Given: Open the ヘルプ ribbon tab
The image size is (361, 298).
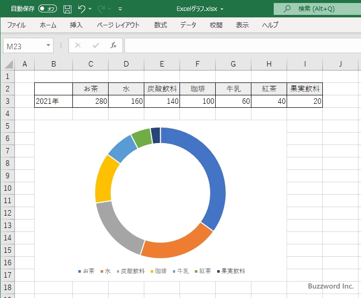Looking at the screenshot, I should [270, 25].
